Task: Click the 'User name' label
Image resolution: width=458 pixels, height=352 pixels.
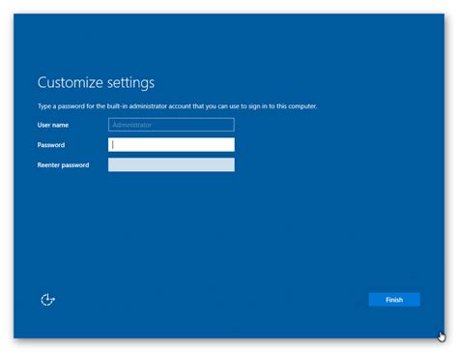Action: click(x=53, y=125)
